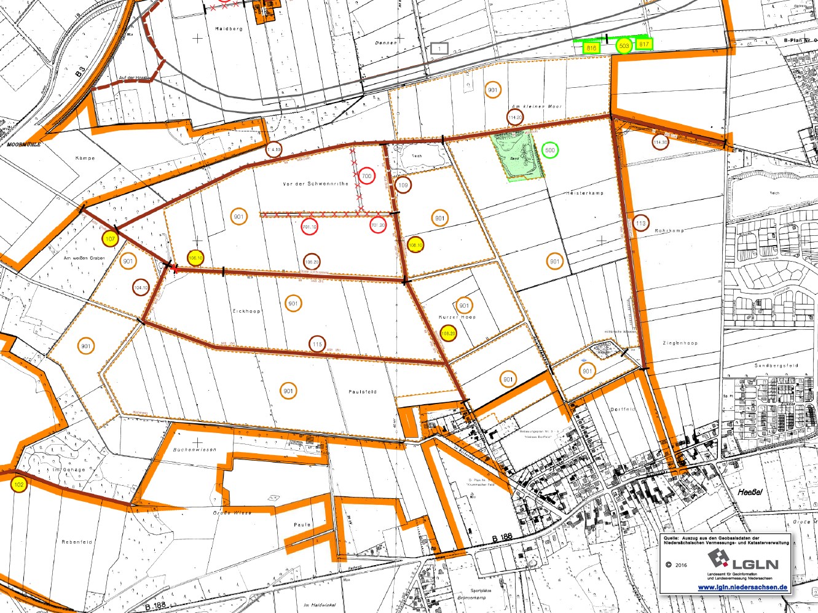
Task: Select the yellow marker 108.10
Action: pos(416,245)
